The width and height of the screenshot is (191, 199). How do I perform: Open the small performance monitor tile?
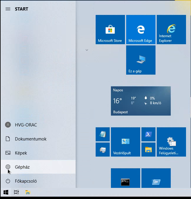(x=103, y=150)
